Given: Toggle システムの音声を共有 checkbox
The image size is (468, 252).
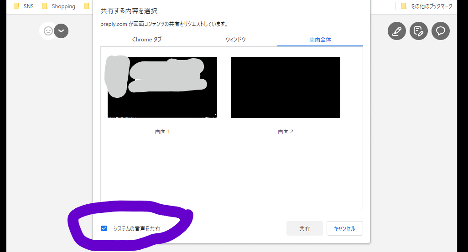Looking at the screenshot, I should (x=104, y=228).
